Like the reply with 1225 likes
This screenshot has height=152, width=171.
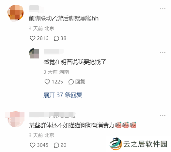(47, 82)
